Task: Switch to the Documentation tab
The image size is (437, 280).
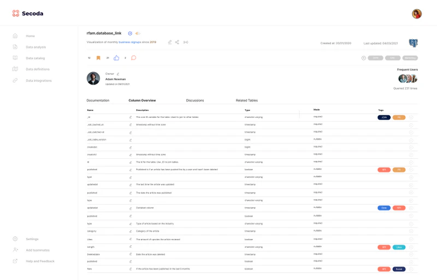Action: [98, 100]
